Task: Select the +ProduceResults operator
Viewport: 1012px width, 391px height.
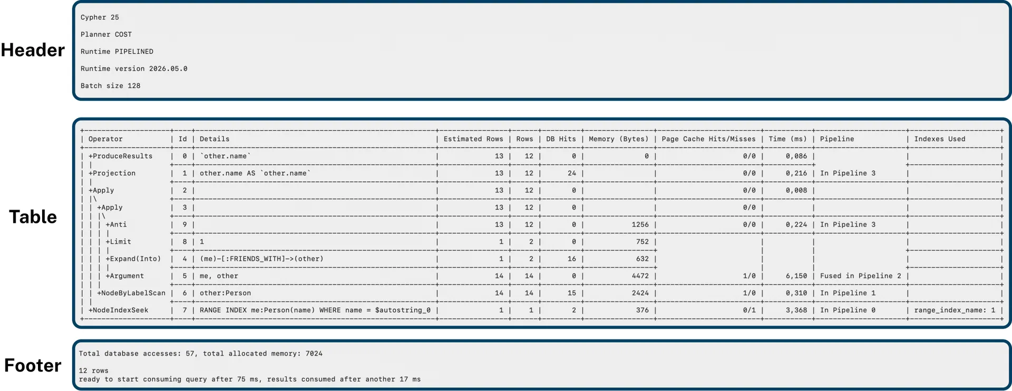Action: point(120,156)
